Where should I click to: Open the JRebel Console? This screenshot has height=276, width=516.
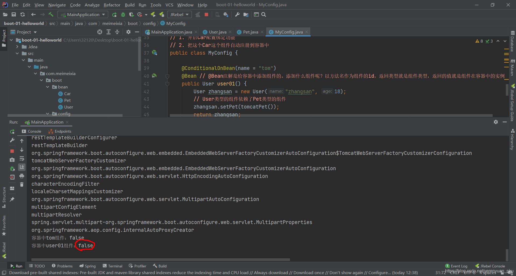click(x=490, y=266)
